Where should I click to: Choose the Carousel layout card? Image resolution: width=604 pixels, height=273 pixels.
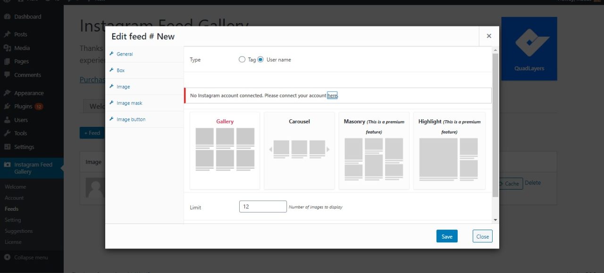tap(299, 150)
